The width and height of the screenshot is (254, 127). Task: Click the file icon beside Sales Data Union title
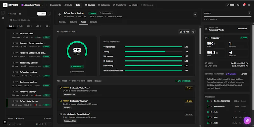coord(59,15)
